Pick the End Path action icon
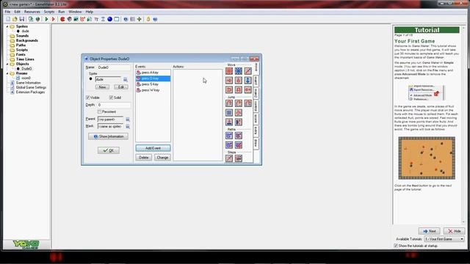 point(238,136)
